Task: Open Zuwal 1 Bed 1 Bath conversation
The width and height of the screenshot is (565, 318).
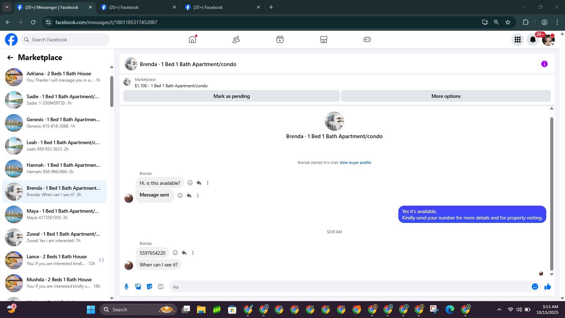Action: pos(55,237)
